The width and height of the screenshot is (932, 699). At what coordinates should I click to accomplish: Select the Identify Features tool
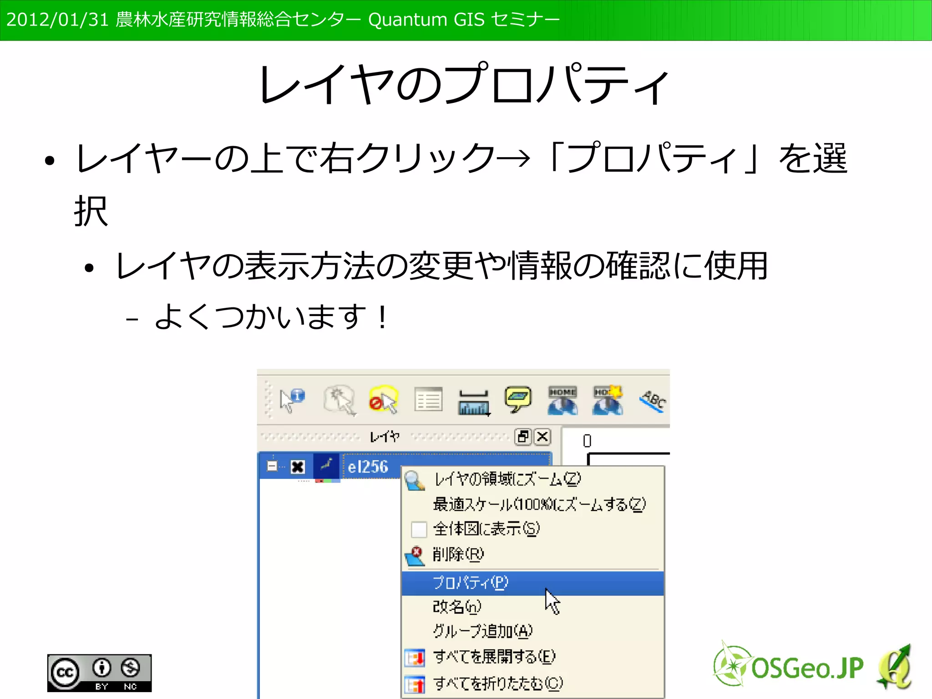[292, 400]
